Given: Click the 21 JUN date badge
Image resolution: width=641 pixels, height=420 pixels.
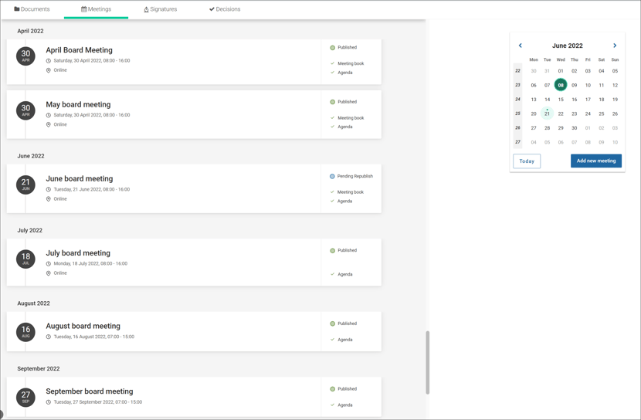Looking at the screenshot, I should click(x=25, y=185).
